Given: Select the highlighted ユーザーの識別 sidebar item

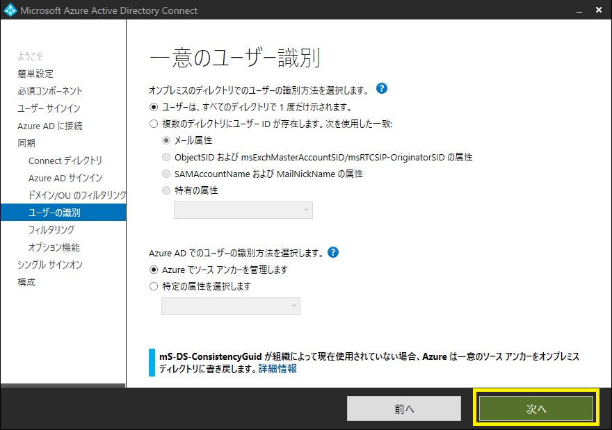Looking at the screenshot, I should 63,213.
